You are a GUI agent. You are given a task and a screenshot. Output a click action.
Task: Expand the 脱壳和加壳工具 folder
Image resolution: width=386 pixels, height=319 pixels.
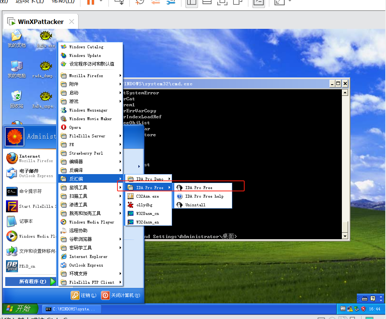click(91, 213)
